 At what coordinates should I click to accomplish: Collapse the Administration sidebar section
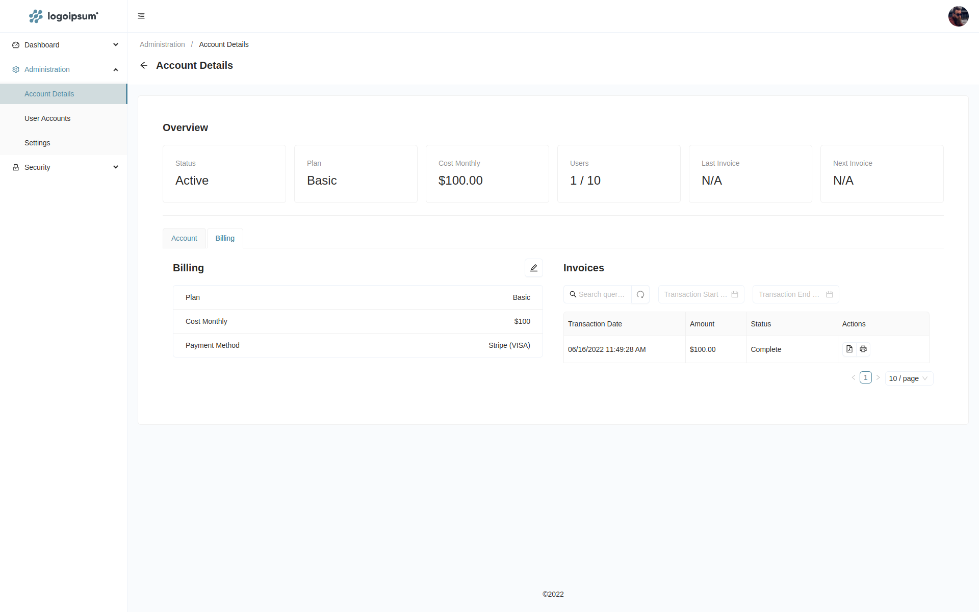pyautogui.click(x=64, y=69)
